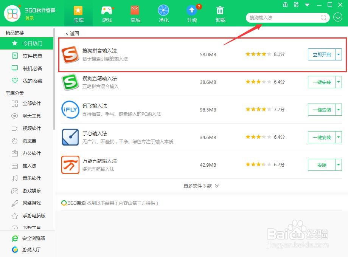Viewport: 348px width, 257px height.
Task: Select 装机必备 in the sidebar
Action: pyautogui.click(x=26, y=68)
